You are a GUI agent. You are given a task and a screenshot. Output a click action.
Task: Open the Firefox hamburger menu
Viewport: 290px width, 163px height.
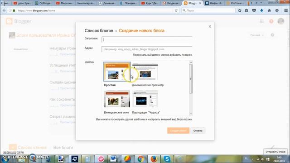point(286,10)
